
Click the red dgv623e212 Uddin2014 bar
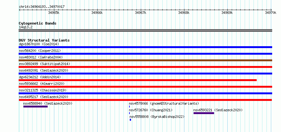point(138,80)
